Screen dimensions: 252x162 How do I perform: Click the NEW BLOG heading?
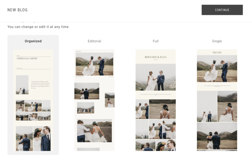pos(17,10)
